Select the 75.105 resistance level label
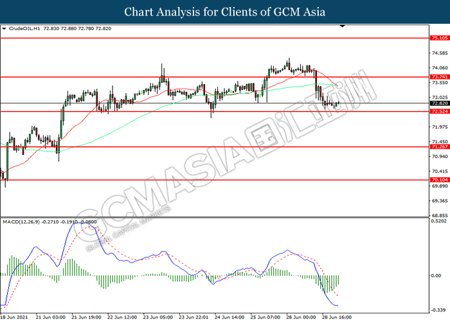Viewport: 450px width, 321px height. click(439, 38)
